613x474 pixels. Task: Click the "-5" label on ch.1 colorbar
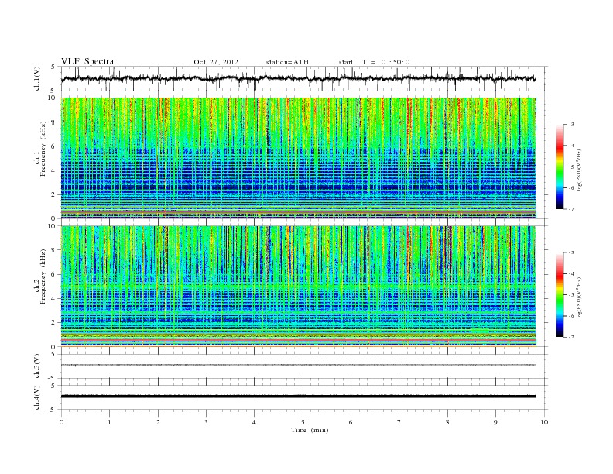(571, 167)
